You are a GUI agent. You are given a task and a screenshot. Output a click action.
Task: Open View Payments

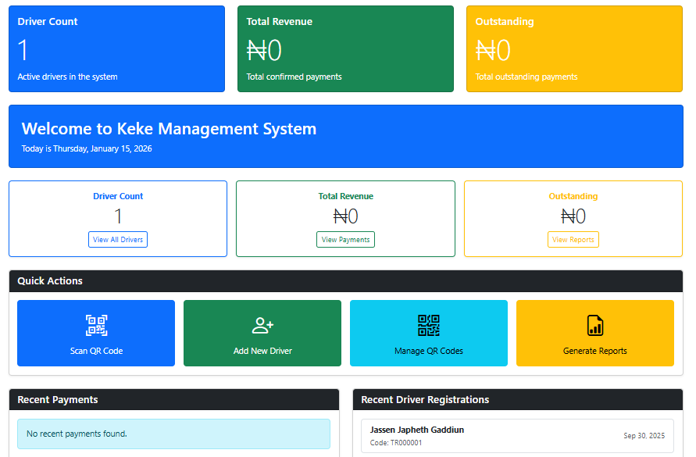point(345,239)
